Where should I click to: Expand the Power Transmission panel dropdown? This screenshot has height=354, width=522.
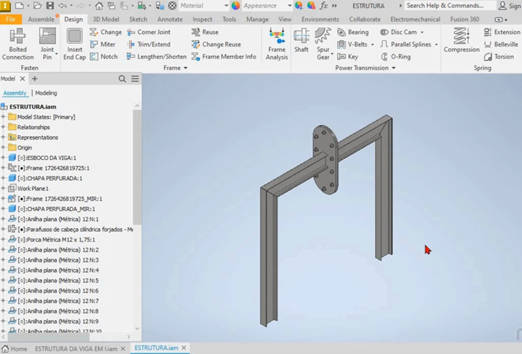point(393,68)
